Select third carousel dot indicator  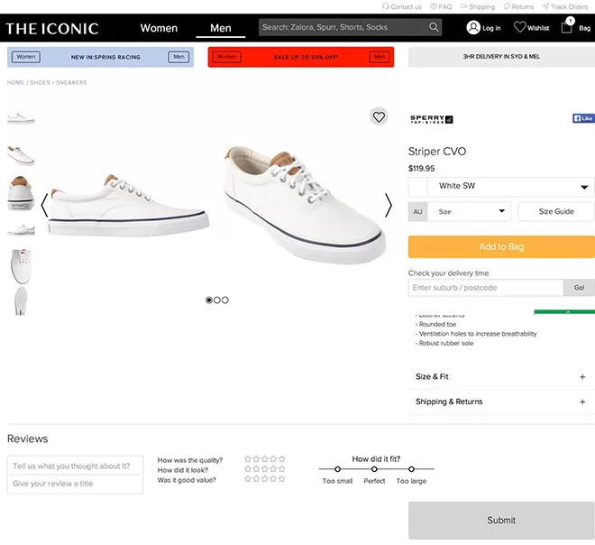click(x=225, y=300)
